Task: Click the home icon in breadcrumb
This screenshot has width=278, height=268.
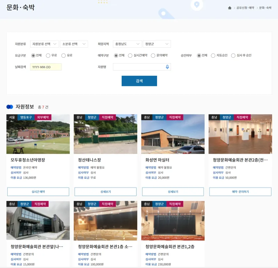Action: (x=230, y=8)
